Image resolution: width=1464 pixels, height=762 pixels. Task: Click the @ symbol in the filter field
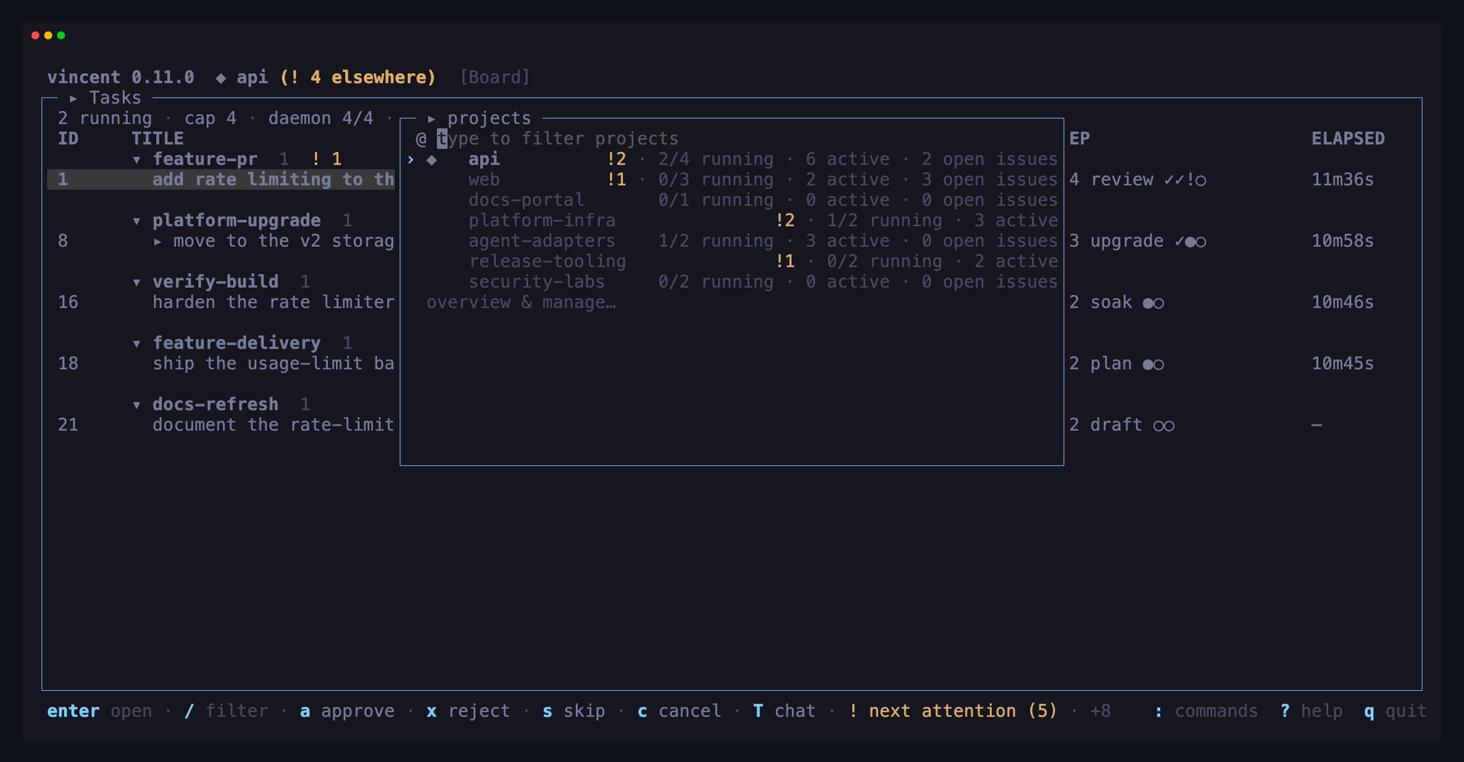(x=421, y=139)
